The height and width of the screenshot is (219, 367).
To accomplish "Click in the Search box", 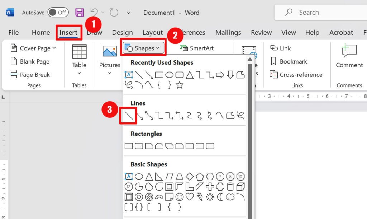I will coord(323,13).
